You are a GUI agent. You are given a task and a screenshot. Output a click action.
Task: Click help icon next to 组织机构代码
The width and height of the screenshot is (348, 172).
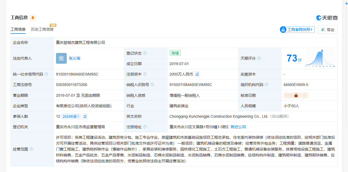[x=266, y=85]
